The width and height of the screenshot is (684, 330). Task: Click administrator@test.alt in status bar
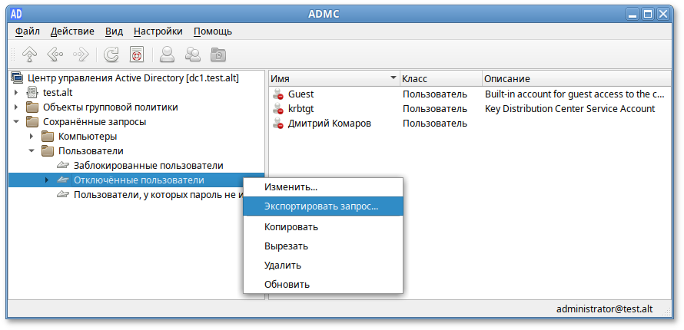point(605,309)
